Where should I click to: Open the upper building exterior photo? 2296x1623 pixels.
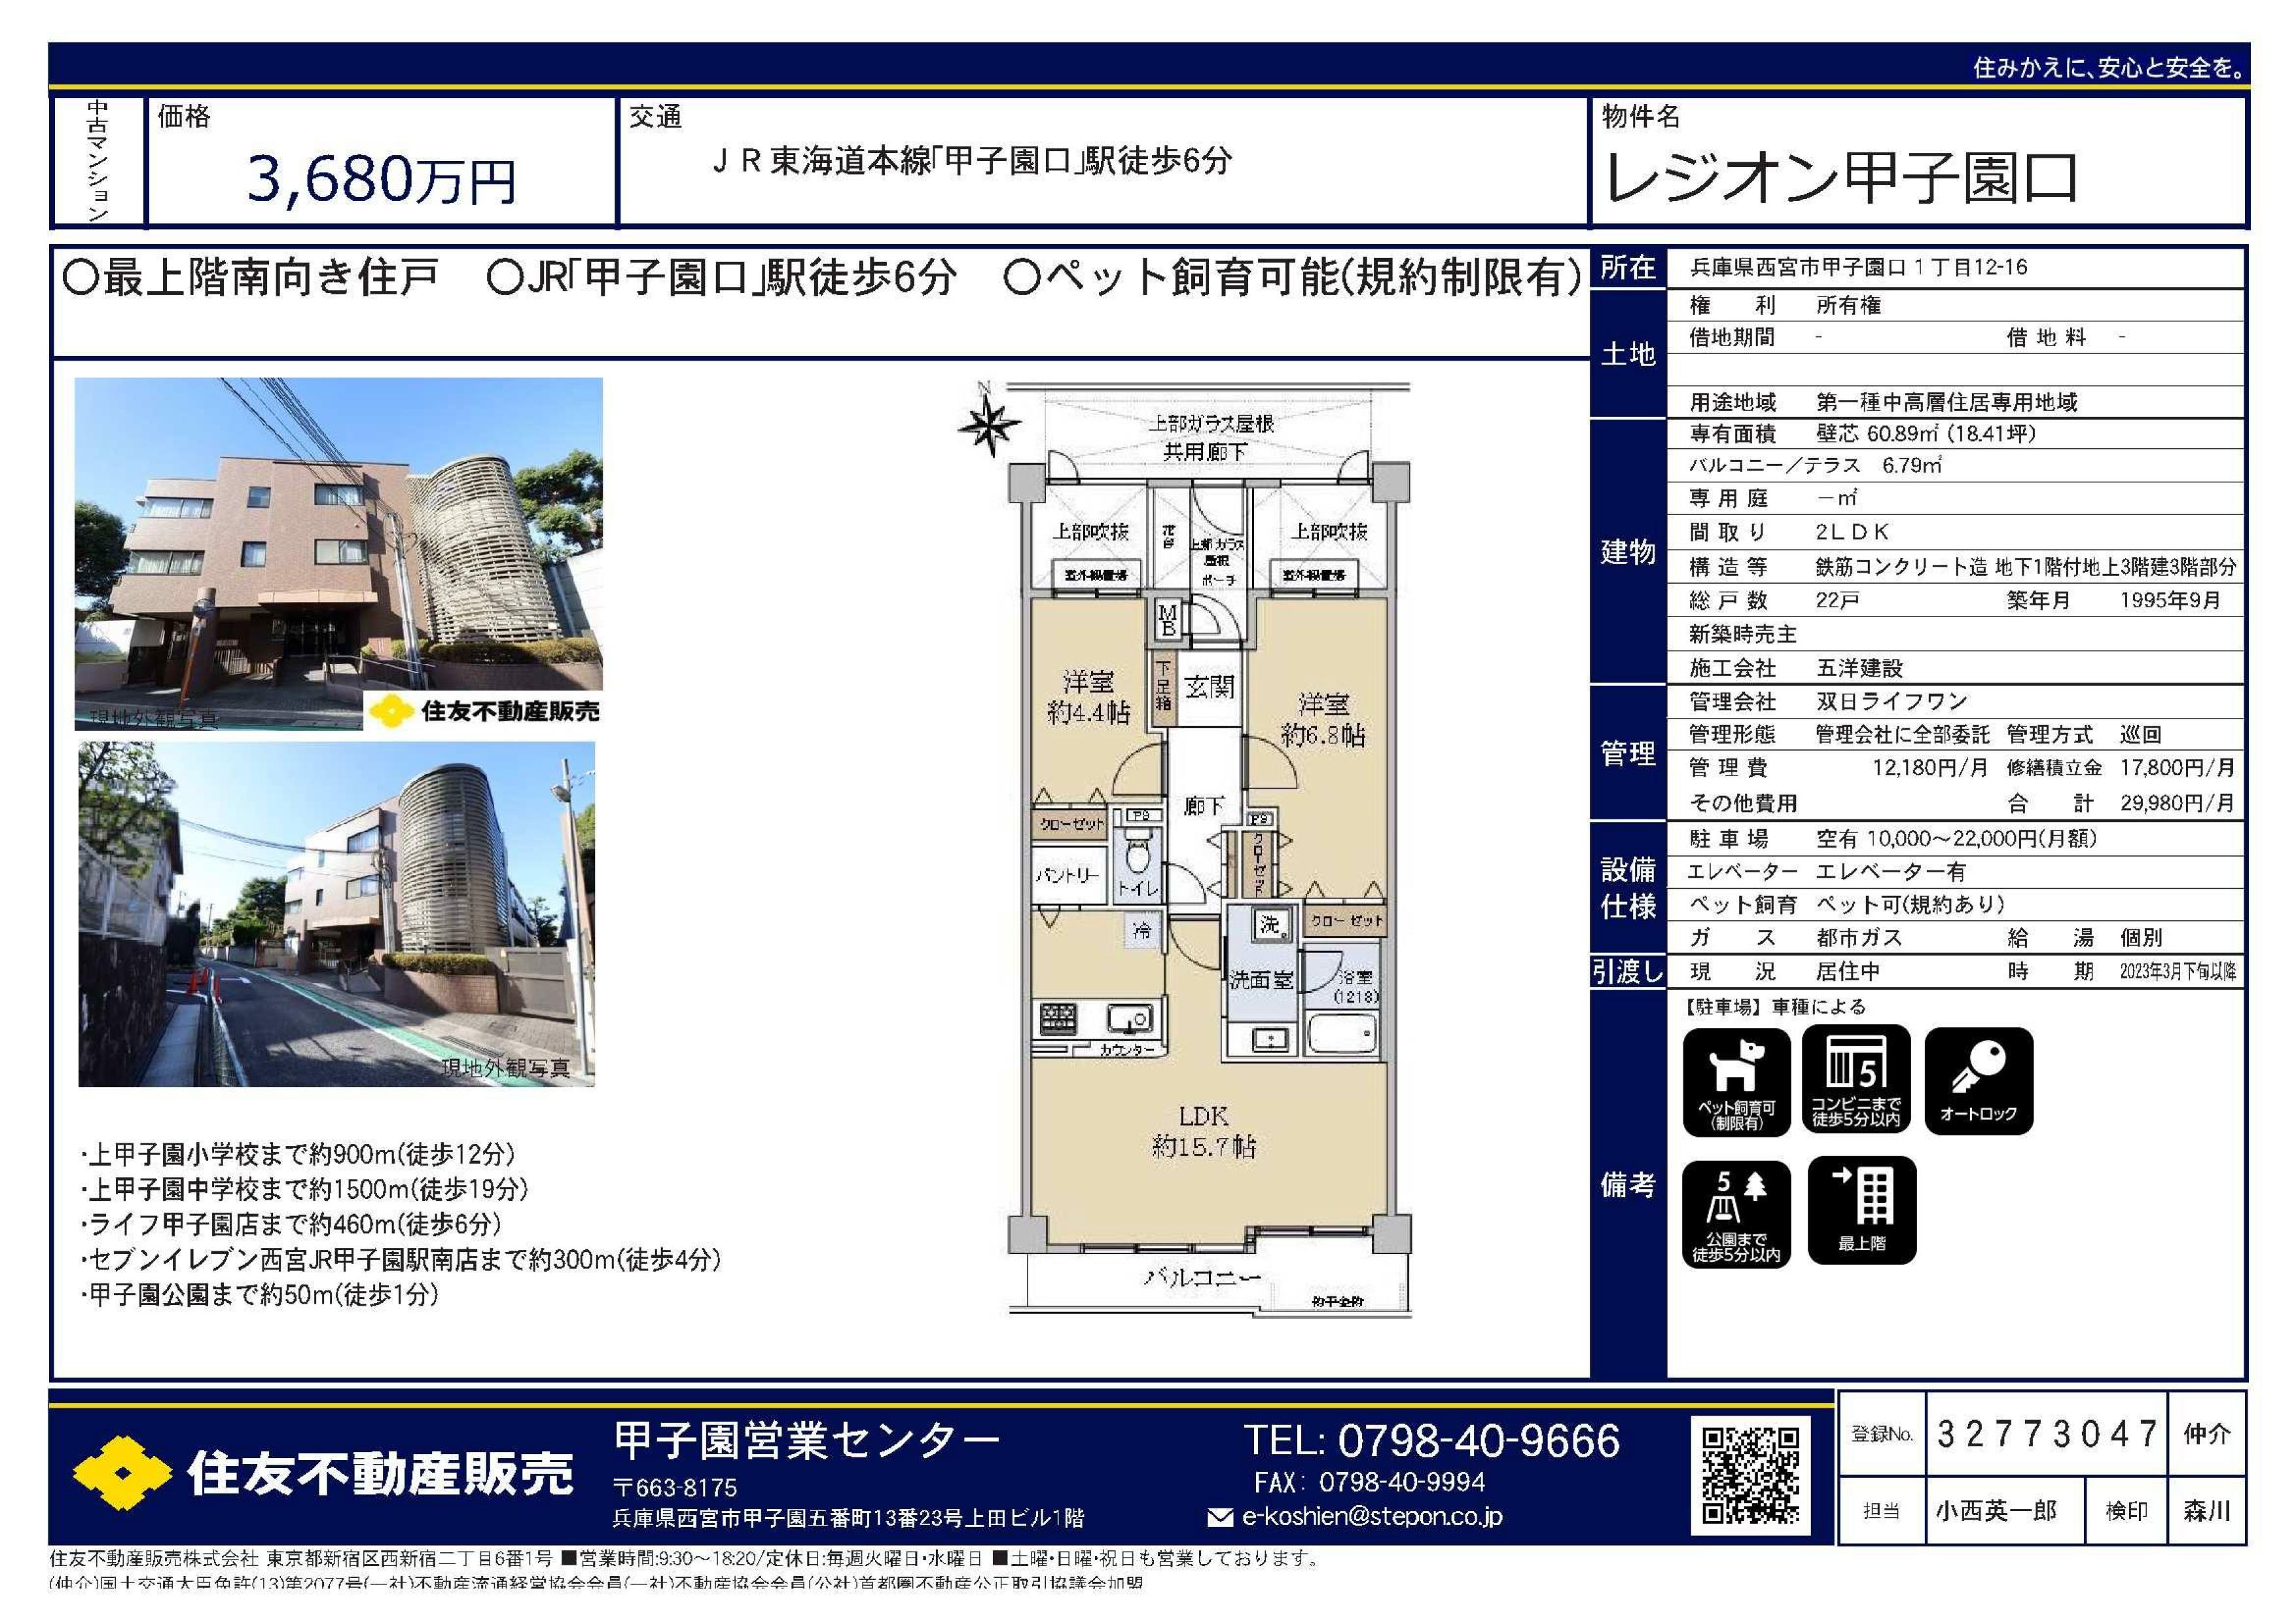pos(338,552)
